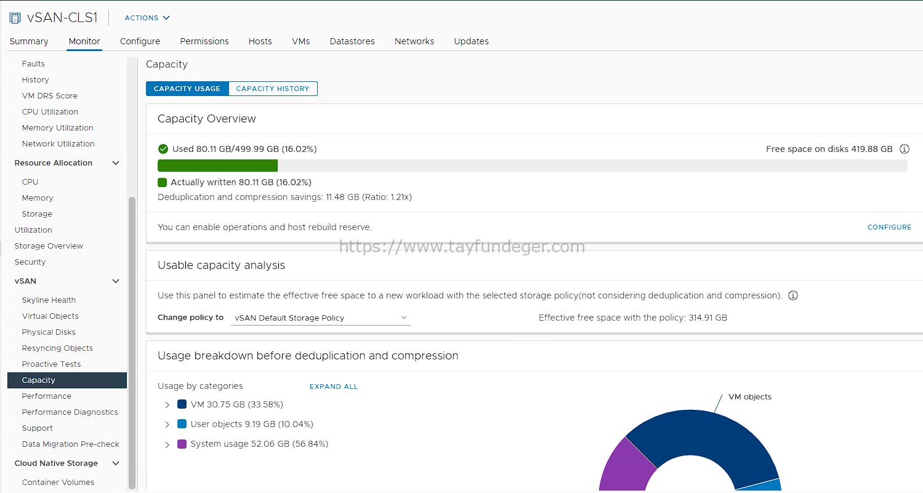Open Container Volumes

[x=58, y=482]
